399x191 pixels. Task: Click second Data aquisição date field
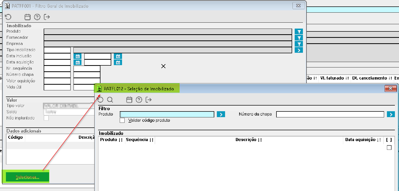[x=98, y=62]
